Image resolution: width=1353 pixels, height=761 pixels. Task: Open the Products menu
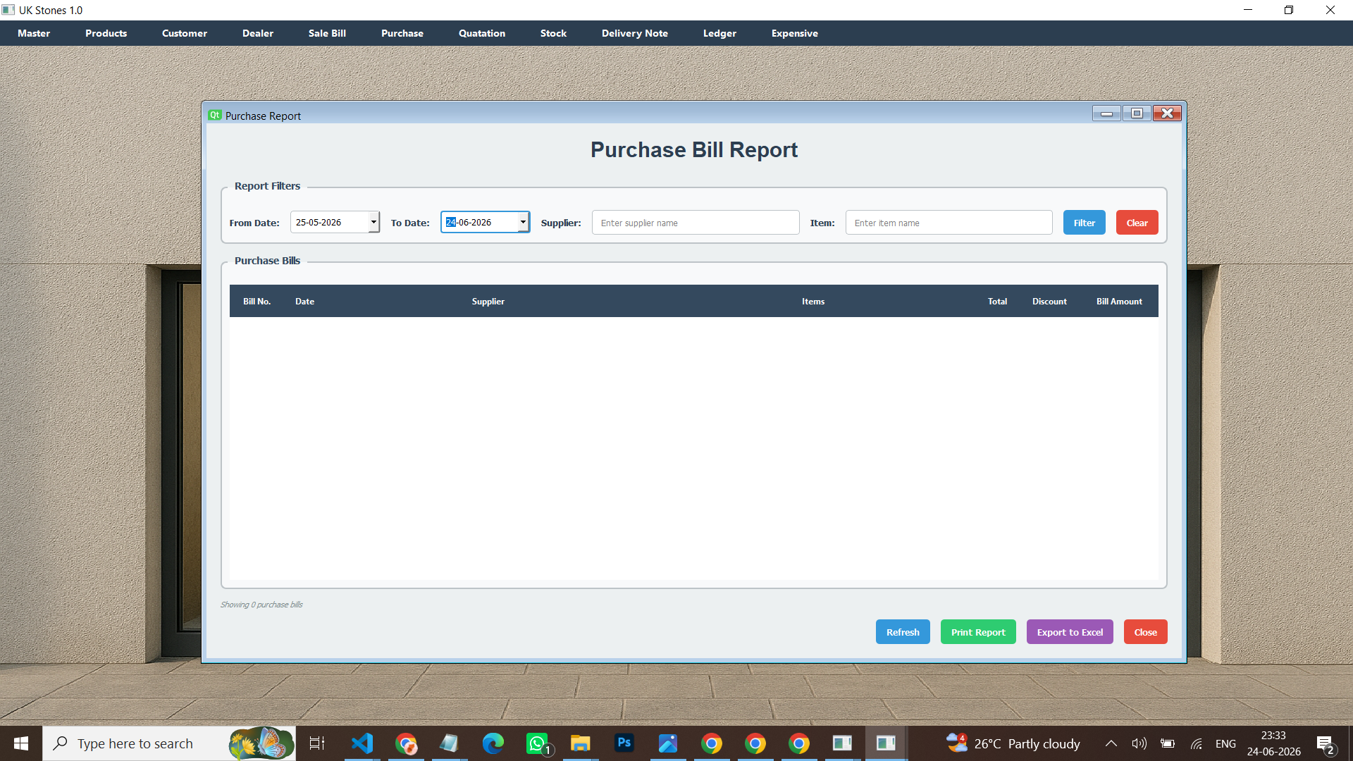click(106, 33)
